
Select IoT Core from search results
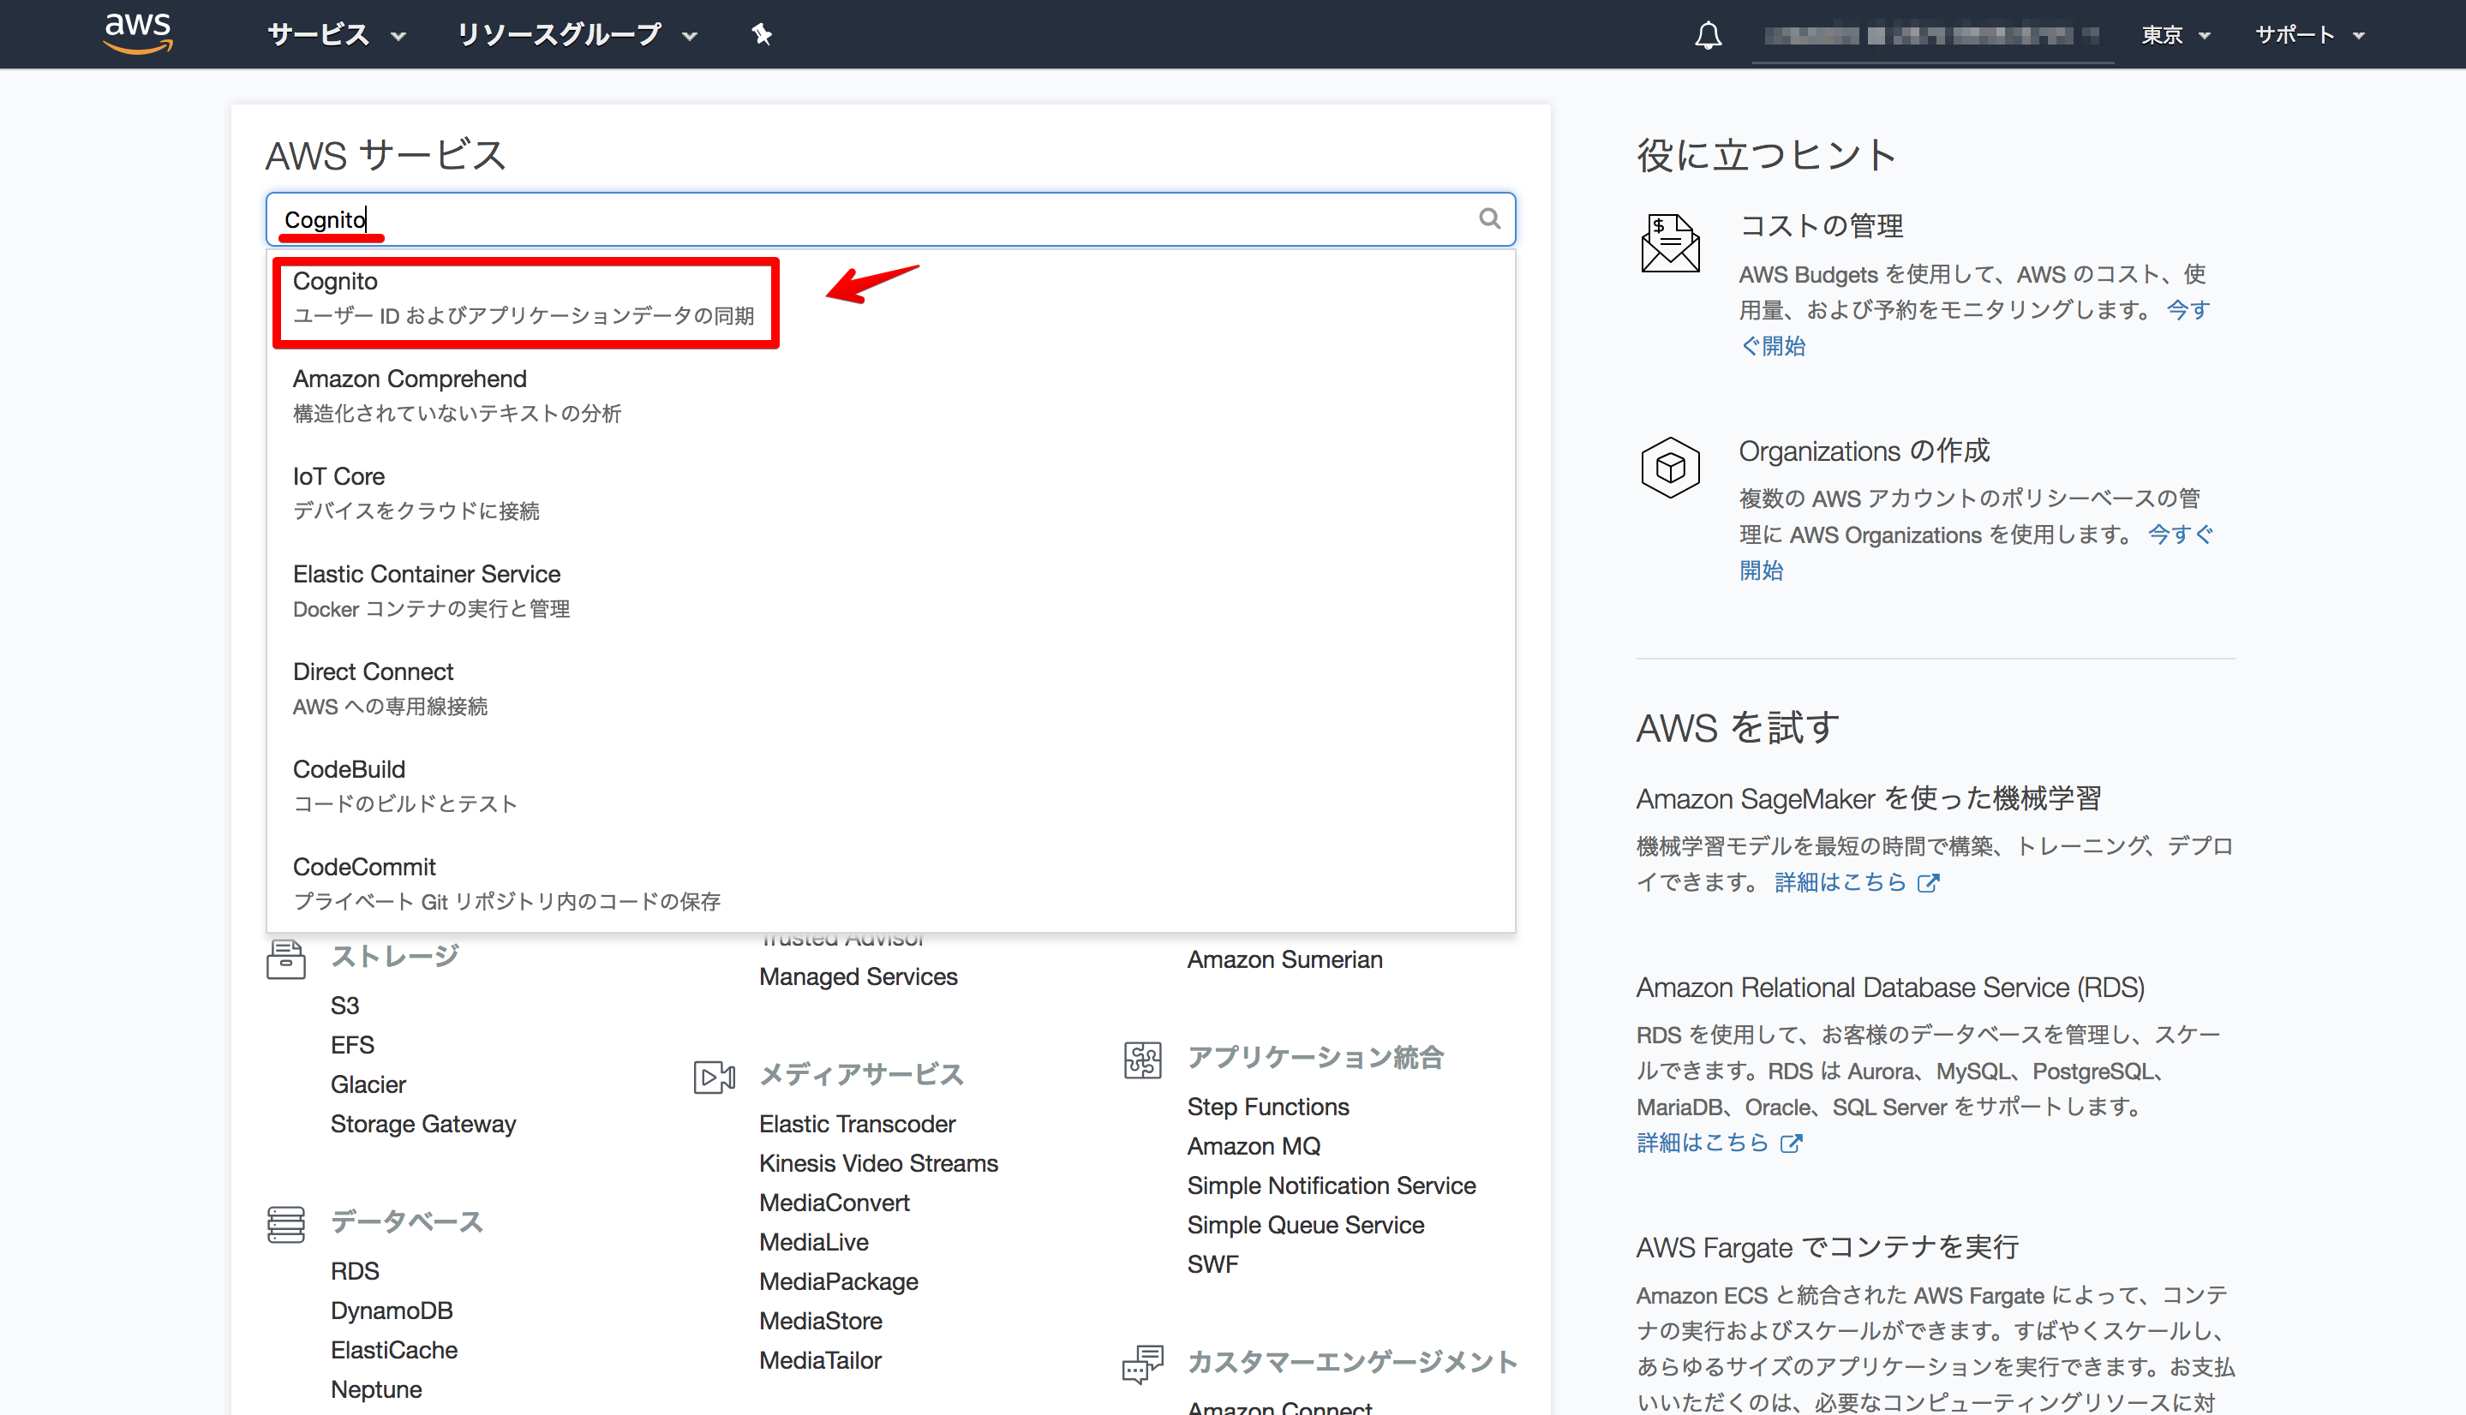[x=890, y=493]
